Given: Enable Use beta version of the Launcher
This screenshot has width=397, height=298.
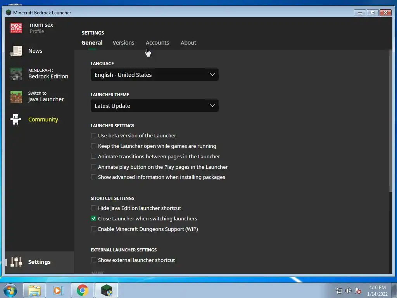Looking at the screenshot, I should (93, 135).
